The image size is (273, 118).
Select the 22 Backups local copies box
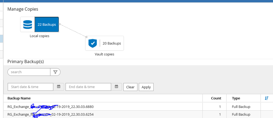[x=47, y=25]
